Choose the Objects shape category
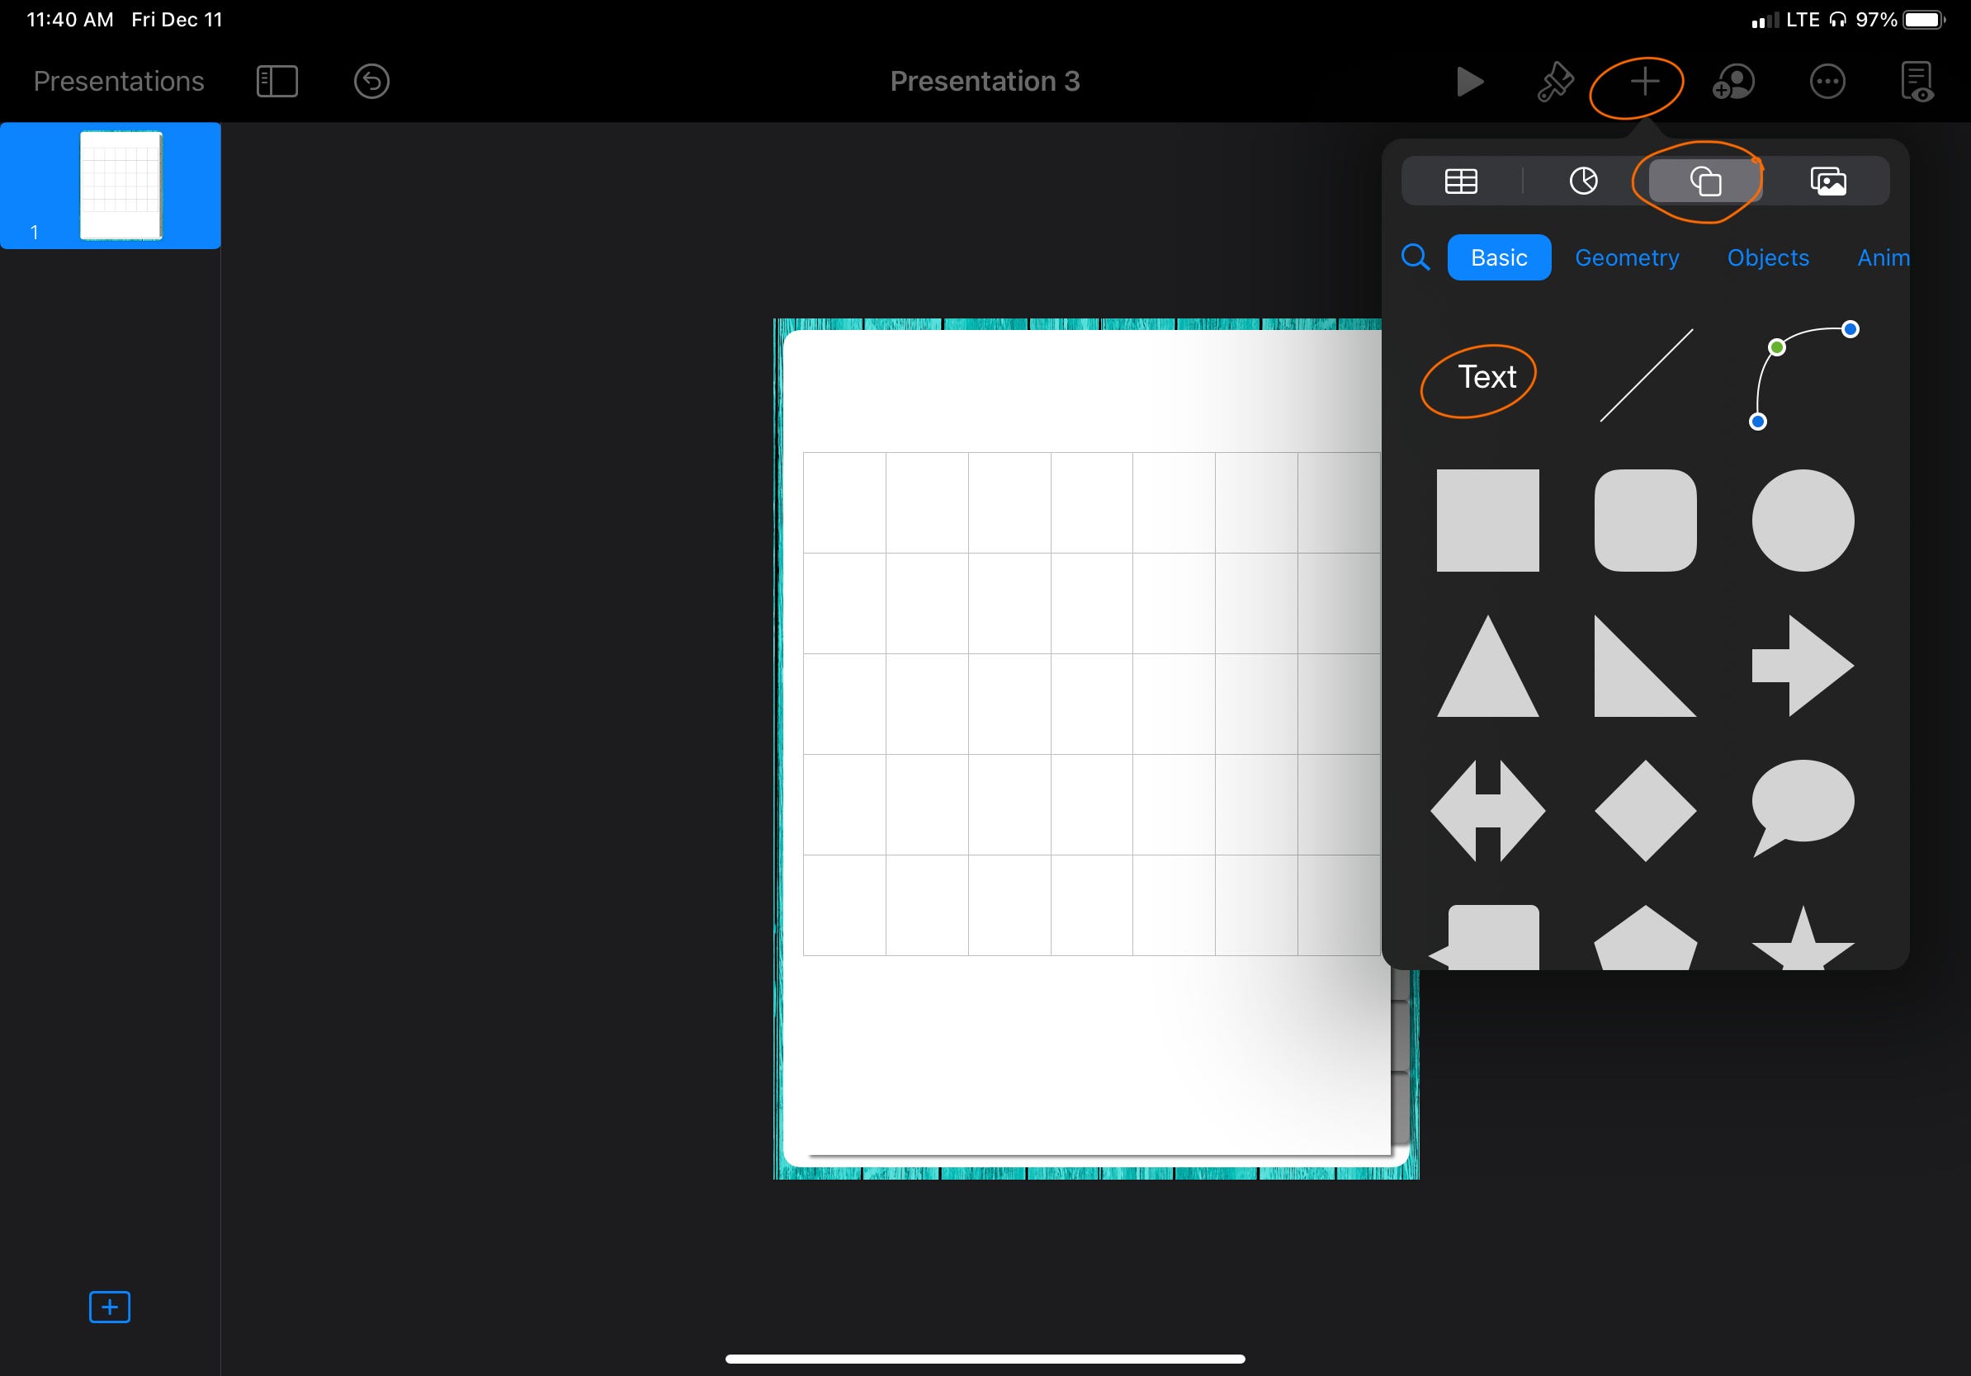 (x=1766, y=257)
